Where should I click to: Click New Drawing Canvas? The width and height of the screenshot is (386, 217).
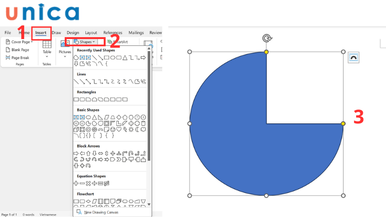[101, 212]
